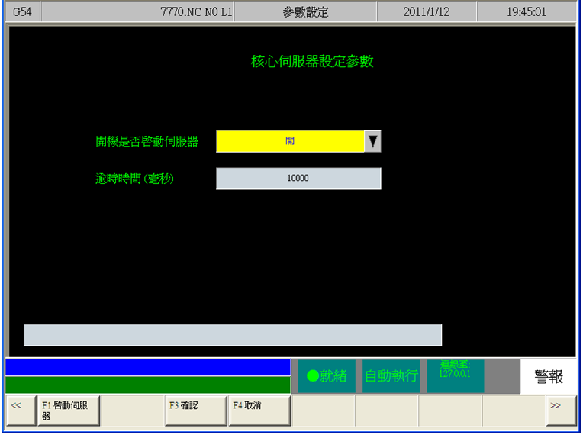Click the 自動執行 mode indicator
583x435 pixels.
[x=391, y=376]
